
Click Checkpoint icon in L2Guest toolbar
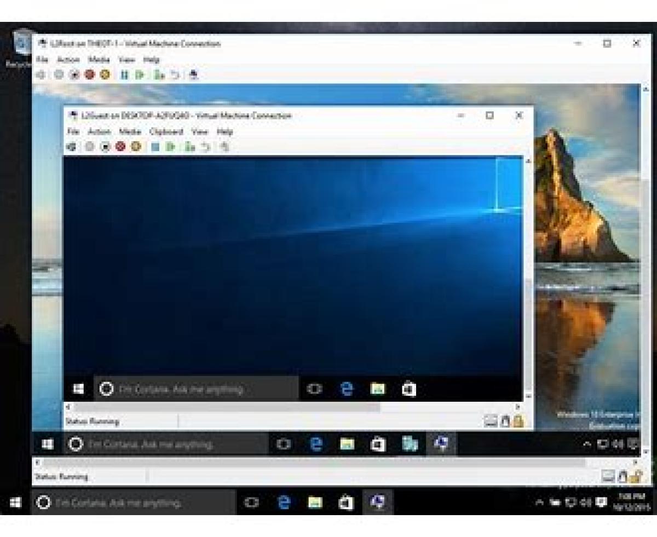pos(189,147)
